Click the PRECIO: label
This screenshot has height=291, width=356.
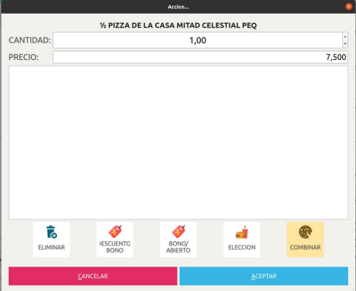24,57
